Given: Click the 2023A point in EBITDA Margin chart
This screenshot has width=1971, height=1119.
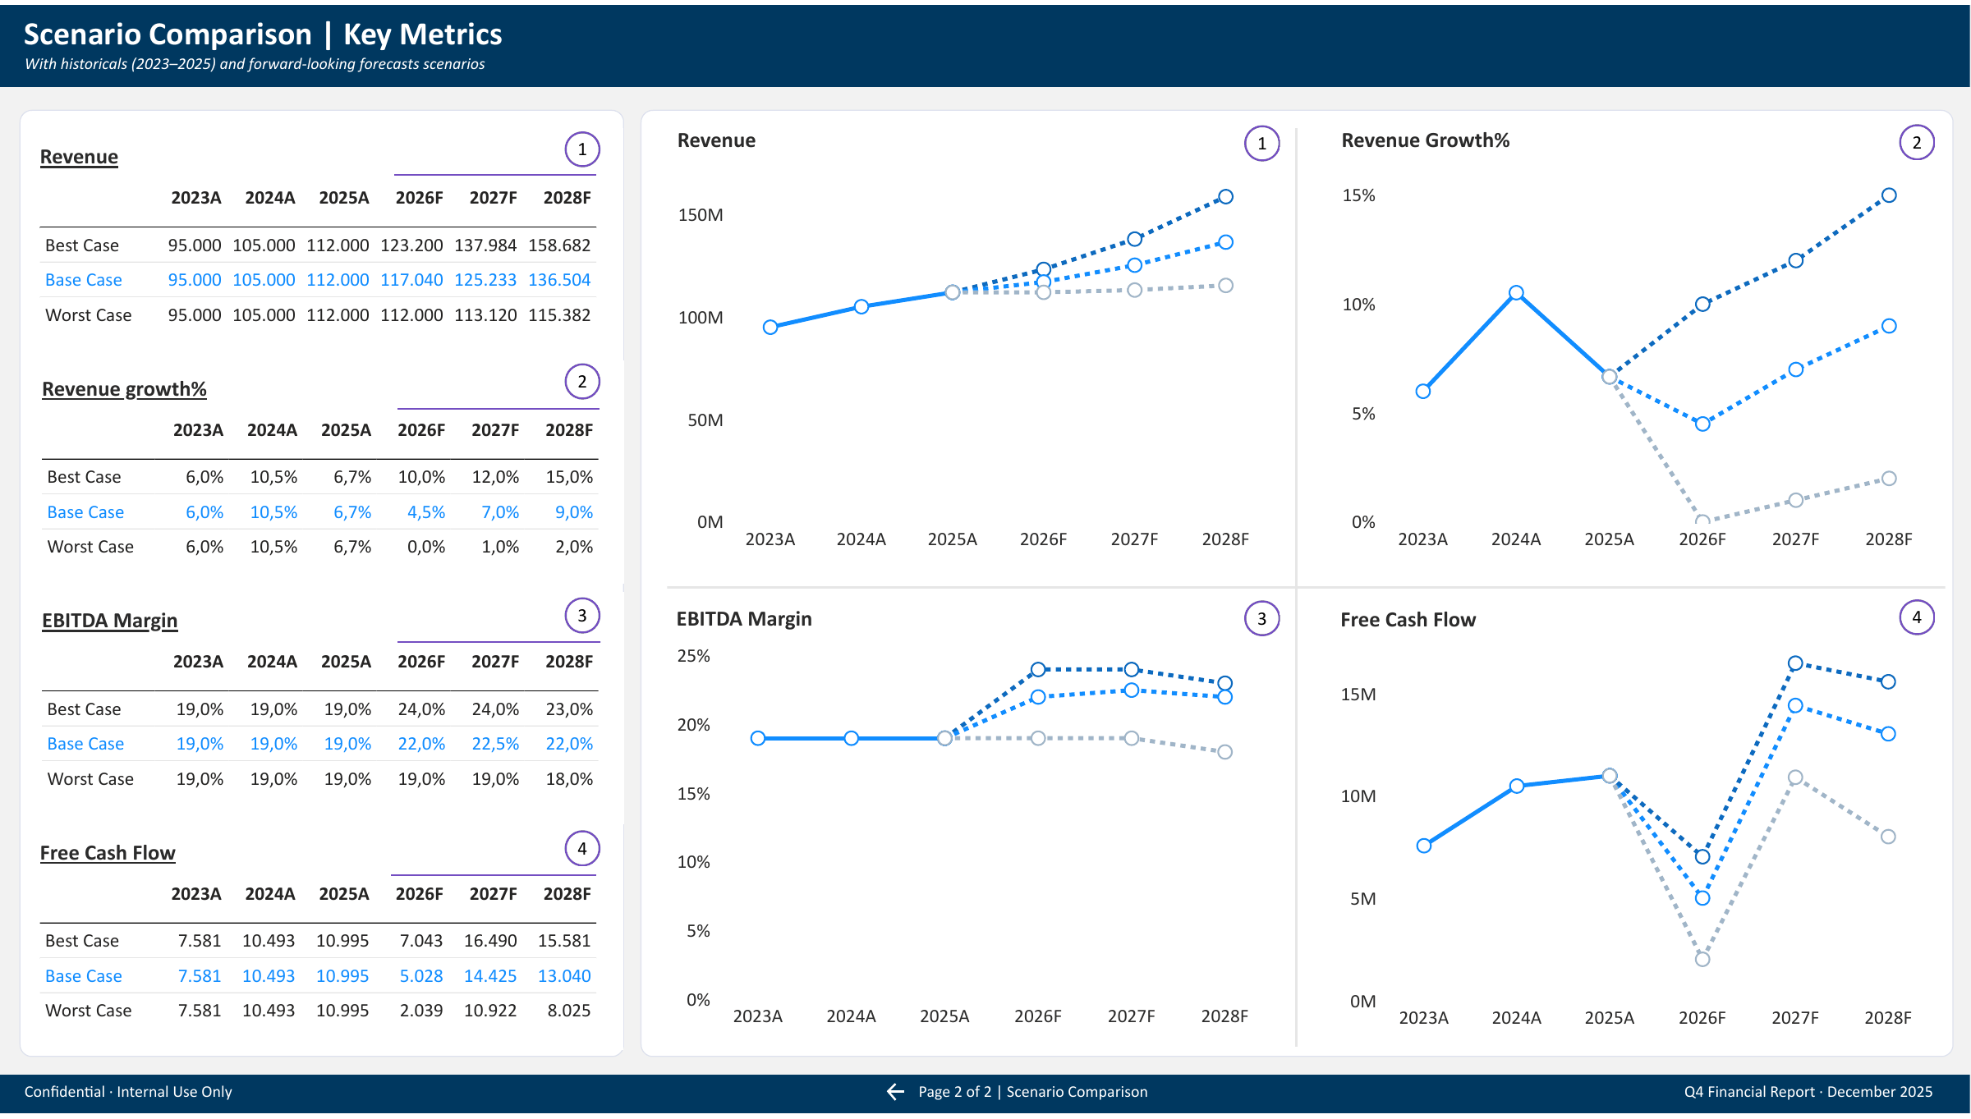Looking at the screenshot, I should (x=758, y=739).
